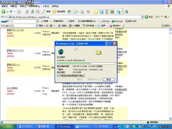The image size is (172, 129).
Task: Expand Google send-to dropdown
Action: click(x=120, y=26)
